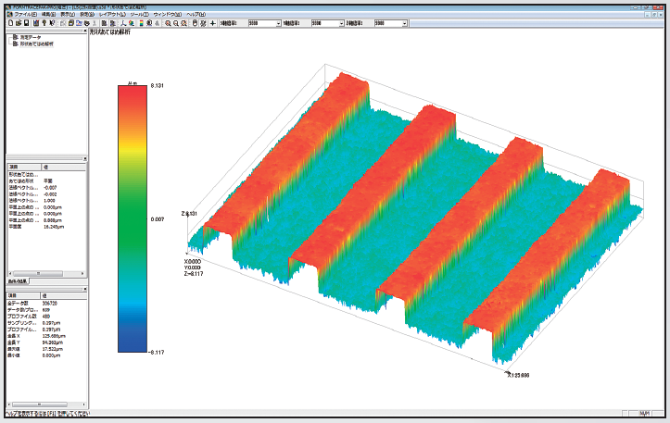Expand the Z-axis magnification dropdown

[x=405, y=23]
